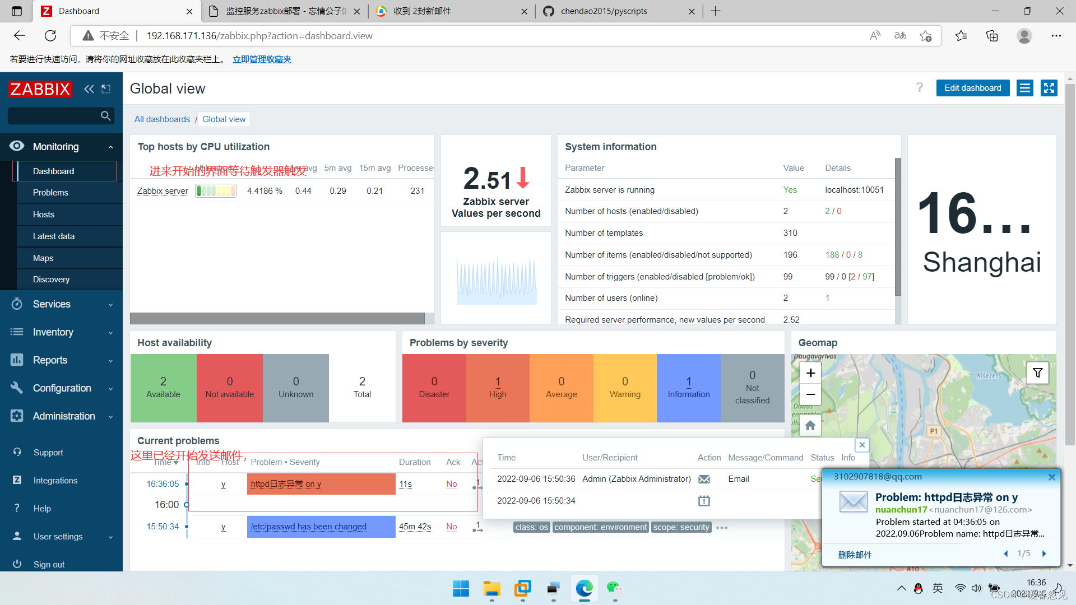This screenshot has height=605, width=1076.
Task: Click the sidebar hide/pop-out icon
Action: pyautogui.click(x=106, y=89)
